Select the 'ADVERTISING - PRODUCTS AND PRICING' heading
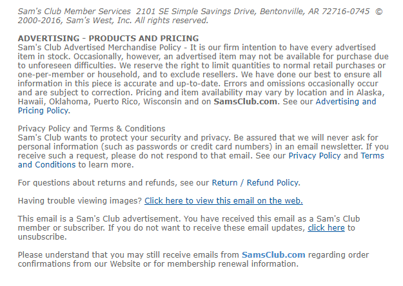Viewport: 403px width, 286px height. 108,38
